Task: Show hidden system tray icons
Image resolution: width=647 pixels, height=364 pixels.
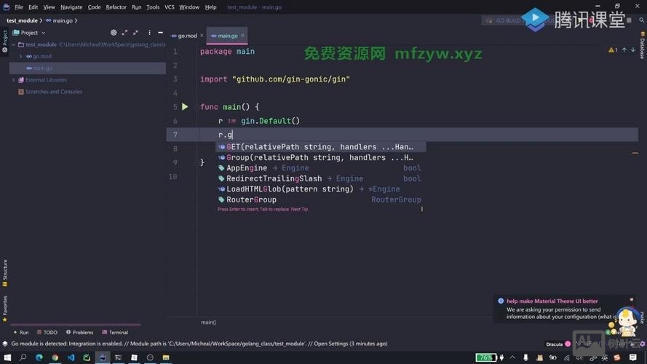Action: (x=512, y=357)
